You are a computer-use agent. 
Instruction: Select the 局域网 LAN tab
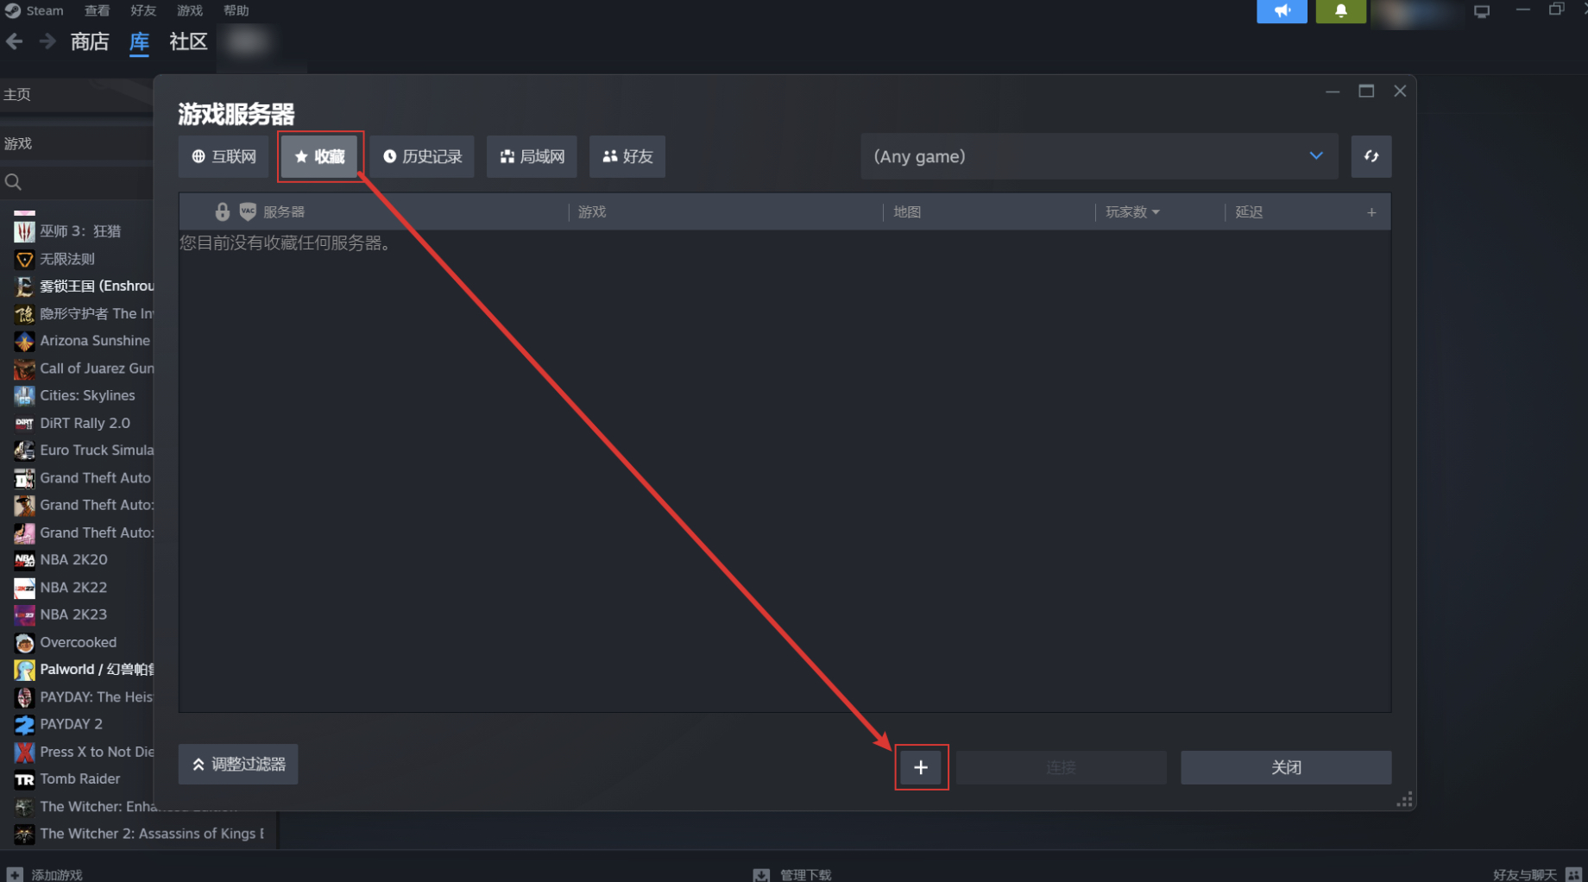tap(532, 156)
